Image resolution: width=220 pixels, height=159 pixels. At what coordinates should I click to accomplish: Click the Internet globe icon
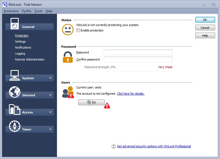coord(15,92)
